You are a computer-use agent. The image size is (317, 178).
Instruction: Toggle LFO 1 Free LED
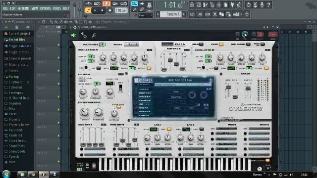coord(169,130)
